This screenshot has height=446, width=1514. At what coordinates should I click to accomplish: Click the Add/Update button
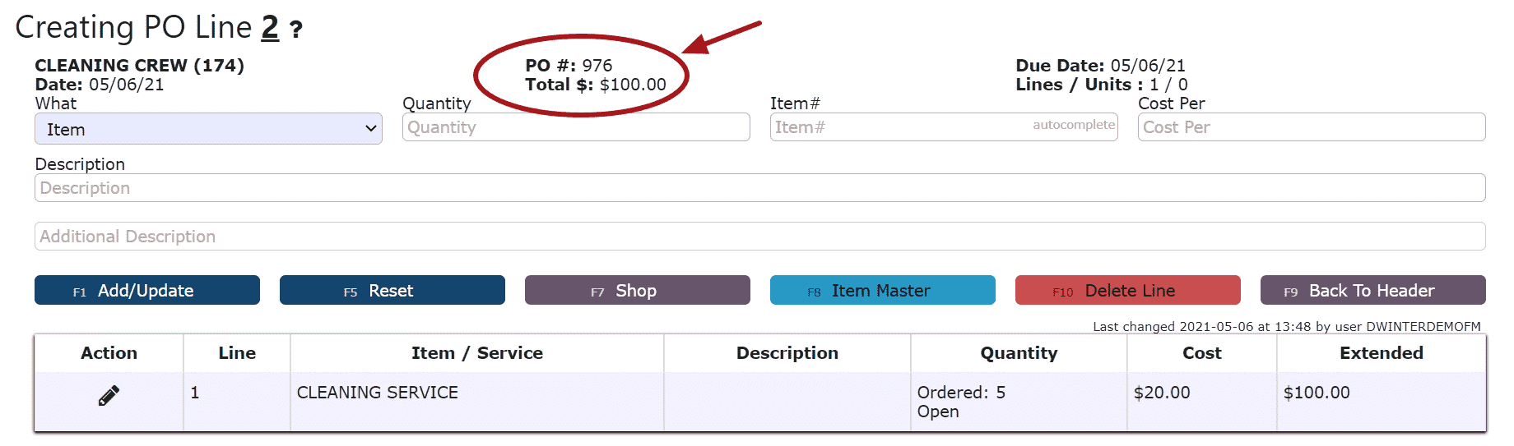[147, 290]
